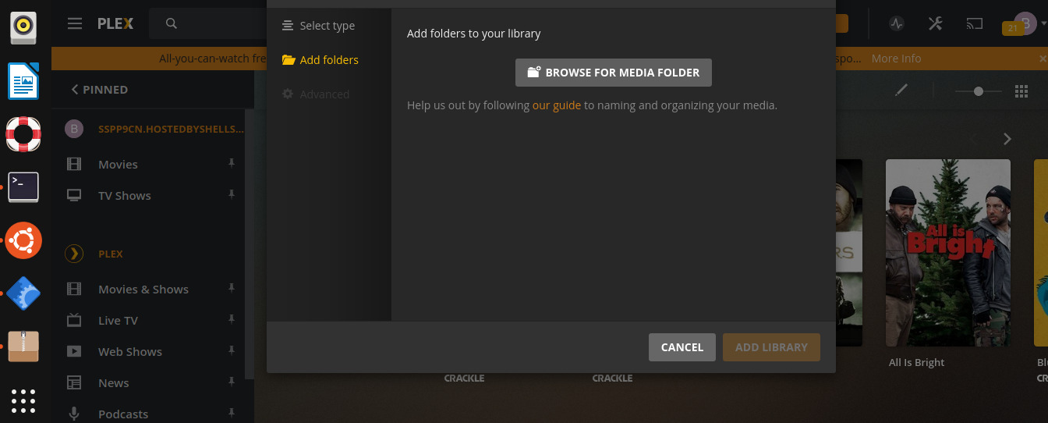Click the Cast screen icon
Screen dimensions: 1048x423
pyautogui.click(x=974, y=23)
